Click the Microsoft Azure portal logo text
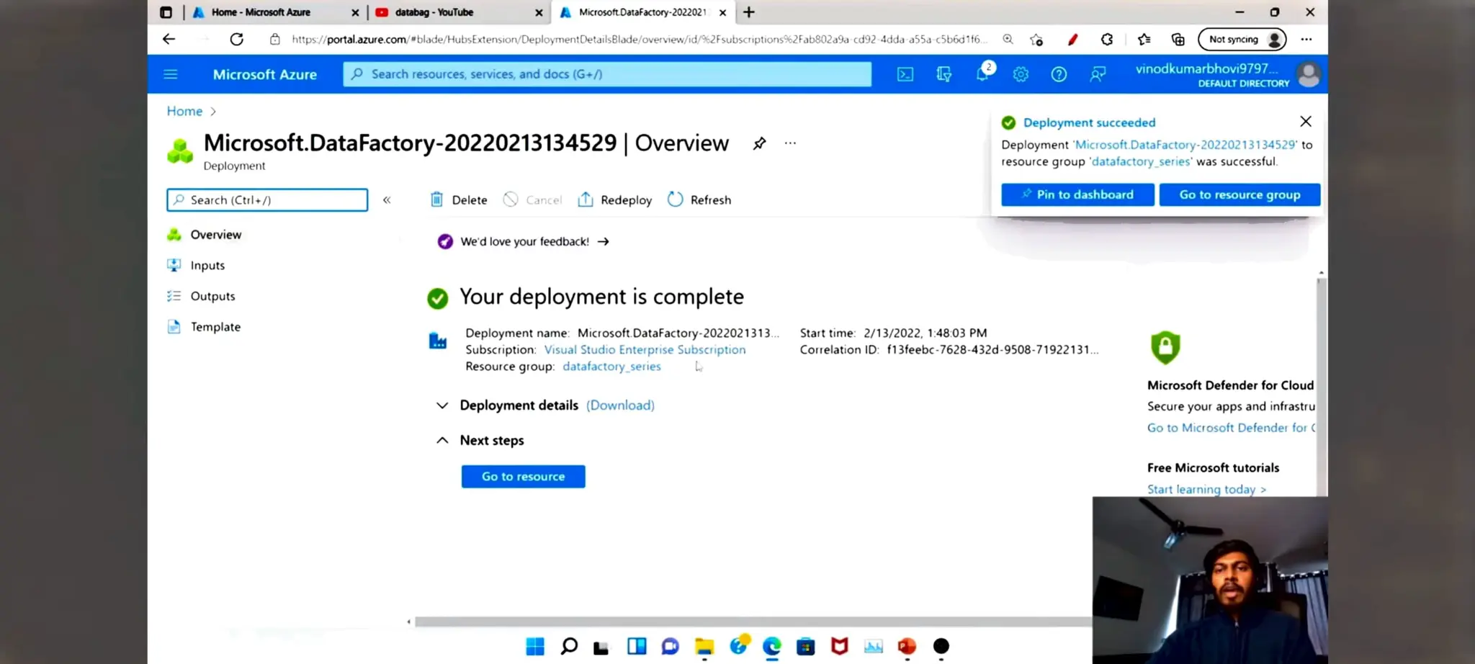The width and height of the screenshot is (1475, 664). click(264, 74)
